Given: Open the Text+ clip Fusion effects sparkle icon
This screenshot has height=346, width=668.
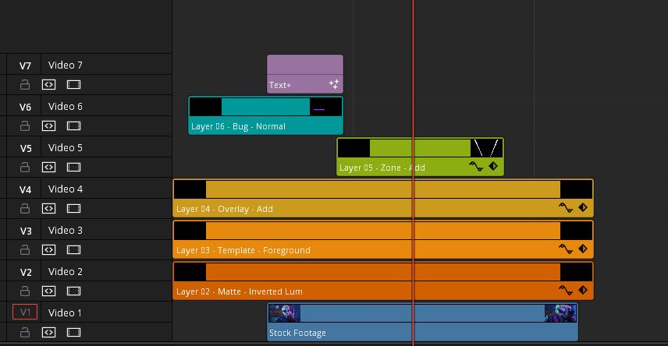Looking at the screenshot, I should [334, 84].
